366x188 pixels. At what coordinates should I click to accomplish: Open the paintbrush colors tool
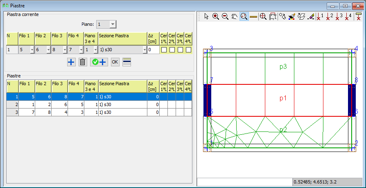[x=291, y=16]
